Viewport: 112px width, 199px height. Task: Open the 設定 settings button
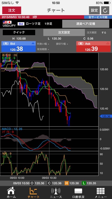[x=94, y=10]
